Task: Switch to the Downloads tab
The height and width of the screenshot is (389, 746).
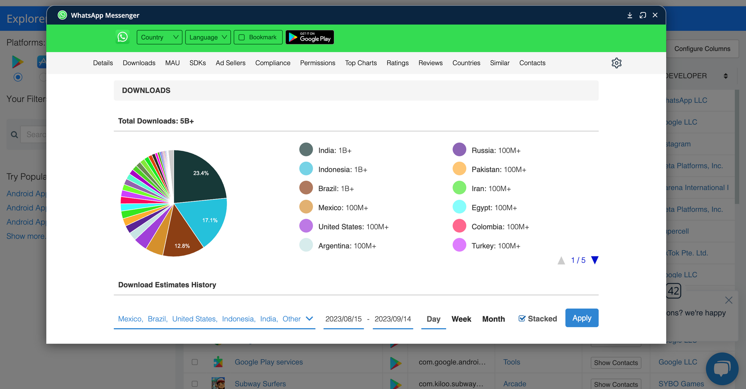Action: pyautogui.click(x=139, y=63)
